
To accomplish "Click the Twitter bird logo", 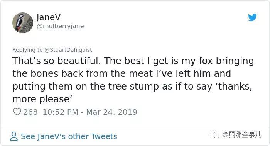I will (x=252, y=17).
